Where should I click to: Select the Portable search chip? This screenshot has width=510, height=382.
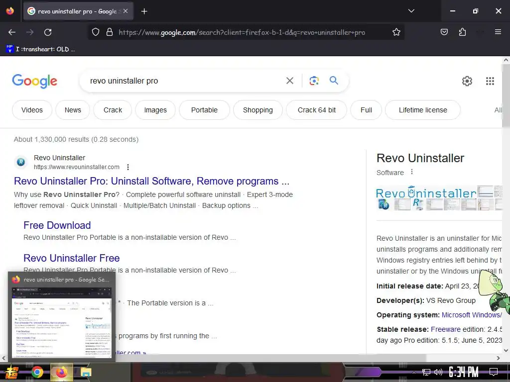(204, 110)
